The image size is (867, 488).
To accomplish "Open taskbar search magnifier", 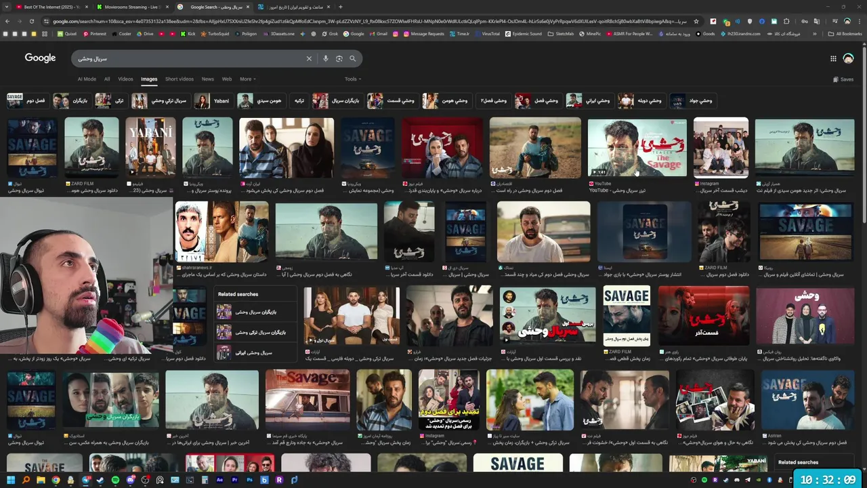I will click(26, 480).
